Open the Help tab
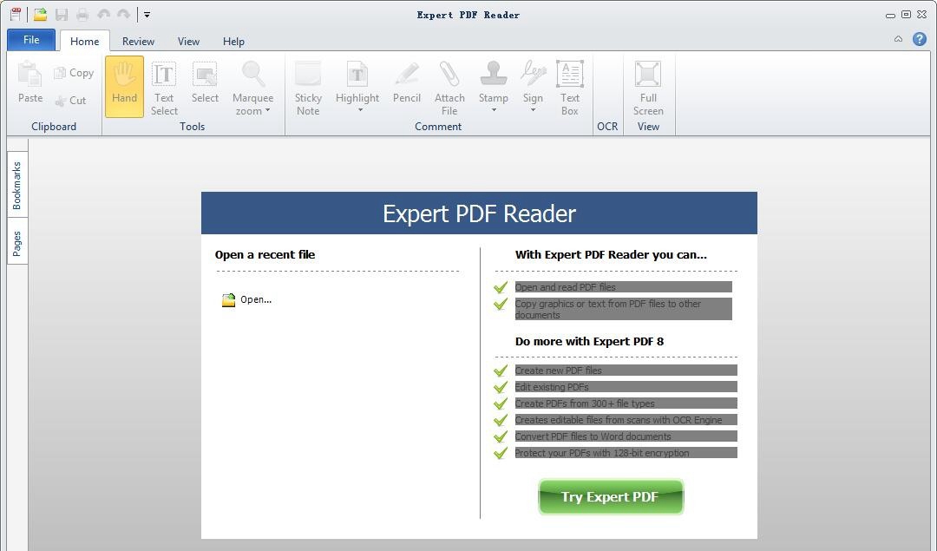The width and height of the screenshot is (937, 551). click(x=233, y=42)
